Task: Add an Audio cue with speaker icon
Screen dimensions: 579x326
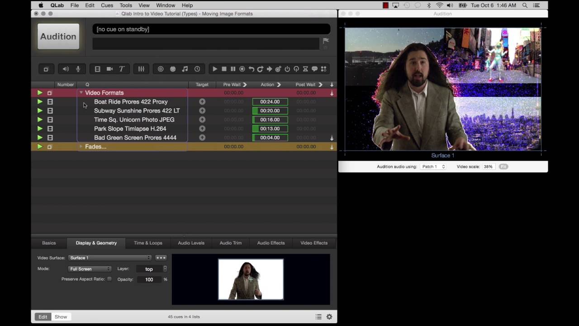Action: pyautogui.click(x=66, y=69)
